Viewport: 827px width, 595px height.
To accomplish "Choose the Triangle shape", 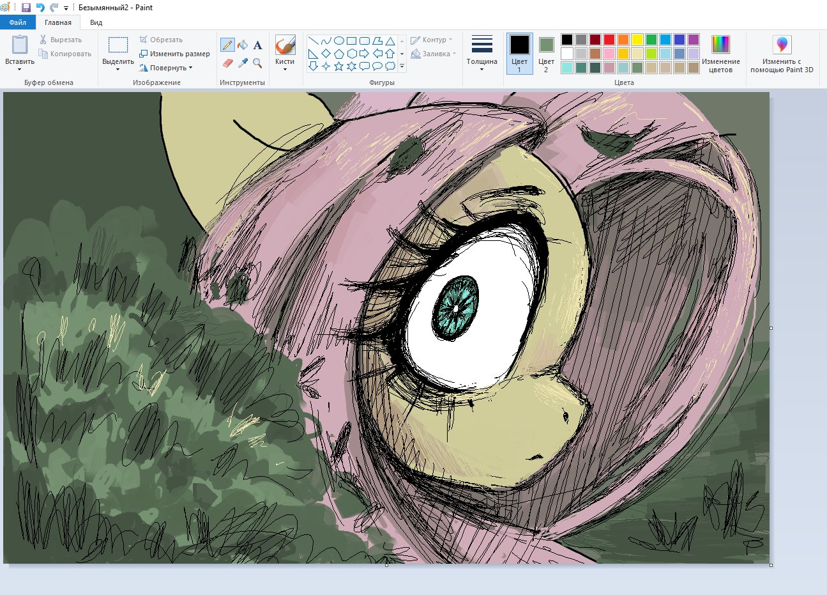I will coord(390,42).
